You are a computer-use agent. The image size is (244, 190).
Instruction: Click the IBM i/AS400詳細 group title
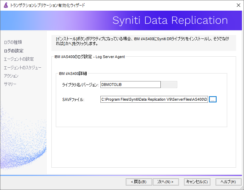pos(73,74)
